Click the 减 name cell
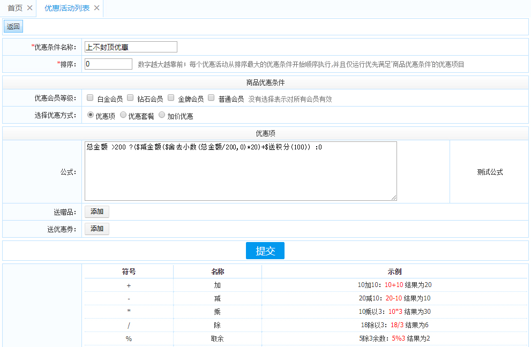 click(218, 299)
